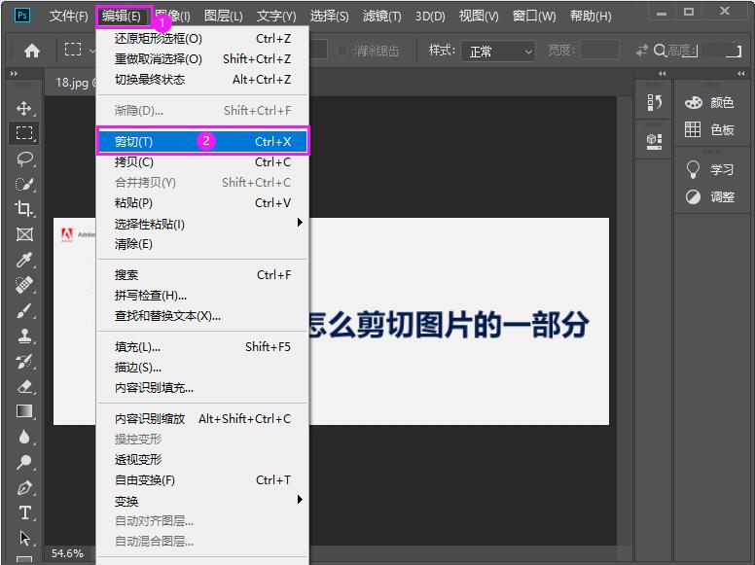Select the Dodge tool
The width and height of the screenshot is (755, 565).
tap(24, 462)
